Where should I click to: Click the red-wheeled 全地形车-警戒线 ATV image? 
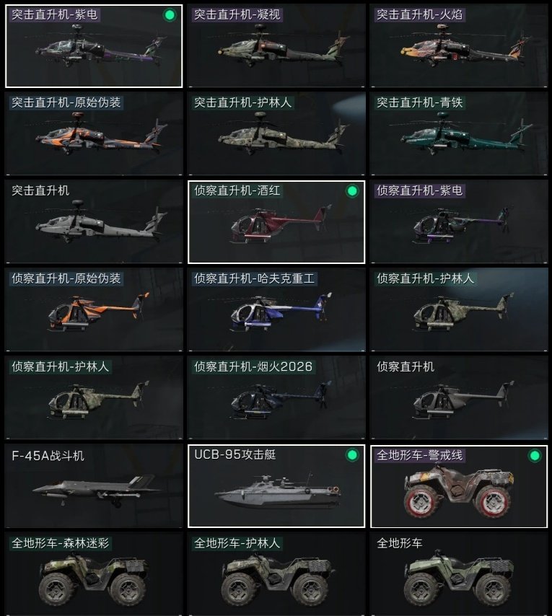[x=459, y=492]
